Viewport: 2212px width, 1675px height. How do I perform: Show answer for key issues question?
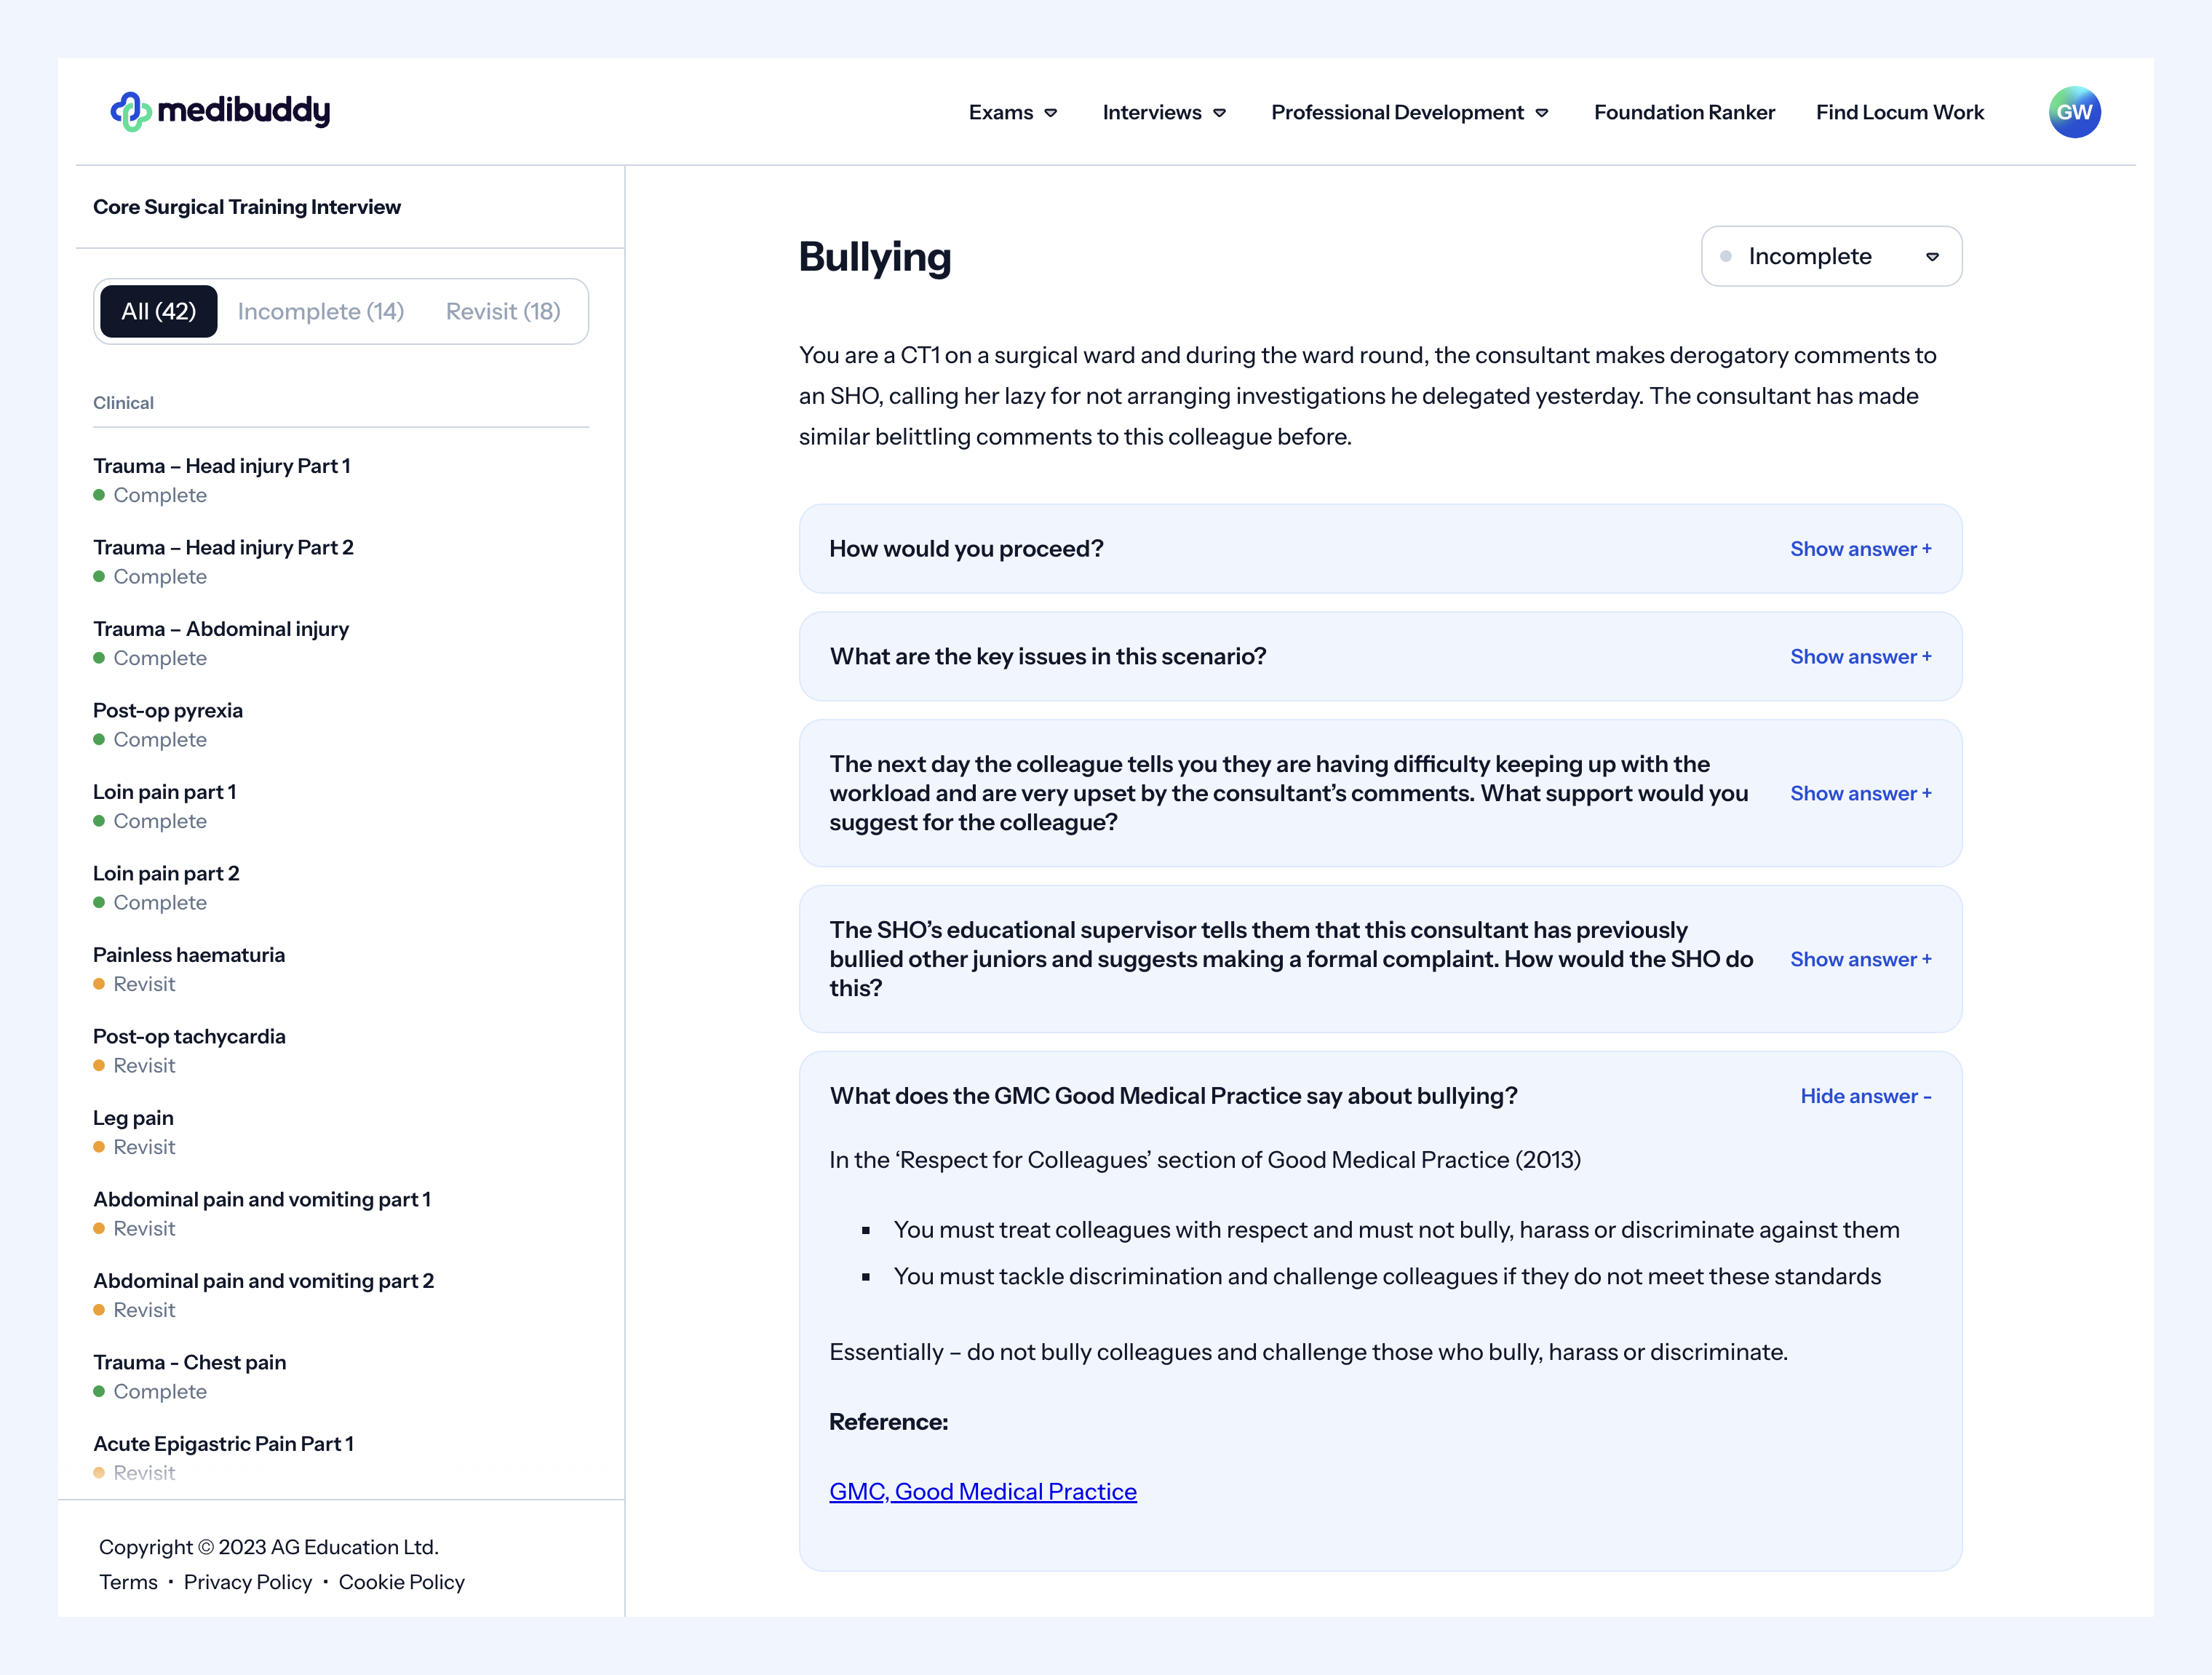[1860, 657]
